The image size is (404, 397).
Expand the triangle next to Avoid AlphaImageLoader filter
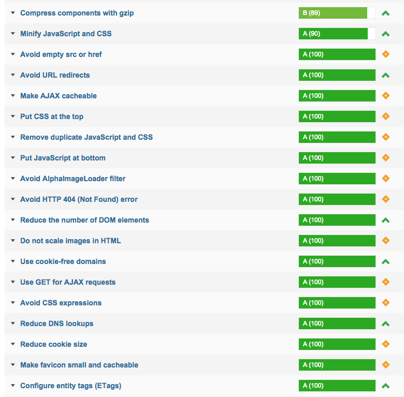[x=13, y=179]
